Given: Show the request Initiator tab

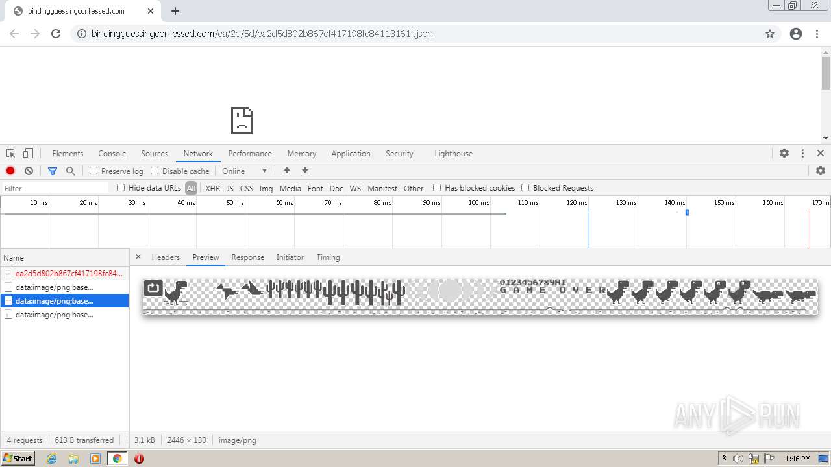Looking at the screenshot, I should 290,257.
